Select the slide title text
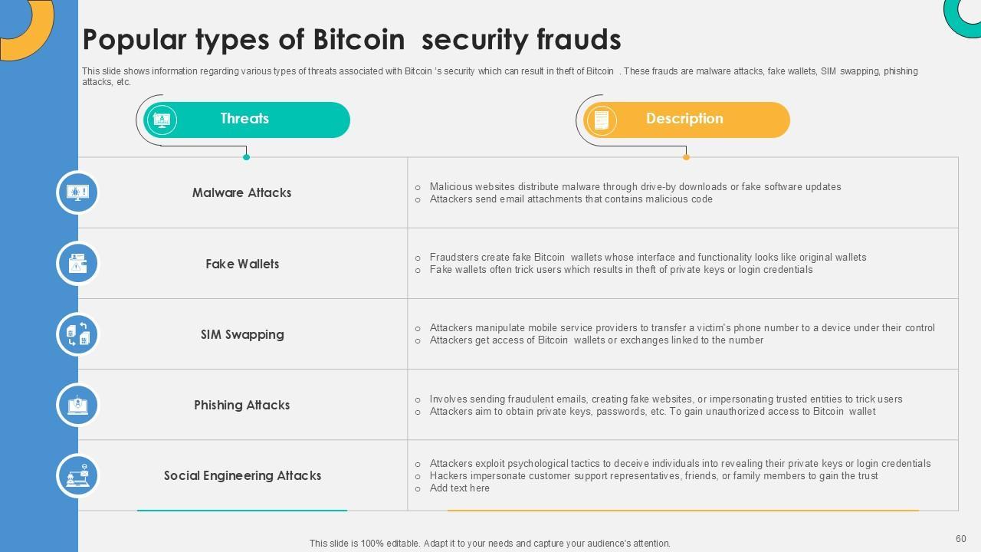This screenshot has width=981, height=552. click(x=351, y=39)
